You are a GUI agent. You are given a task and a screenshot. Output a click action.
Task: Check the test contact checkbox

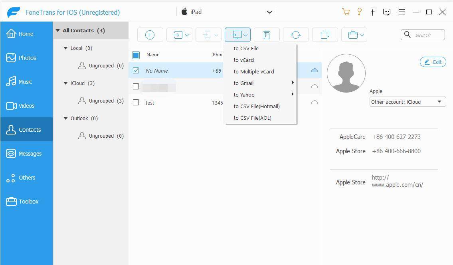pyautogui.click(x=136, y=103)
